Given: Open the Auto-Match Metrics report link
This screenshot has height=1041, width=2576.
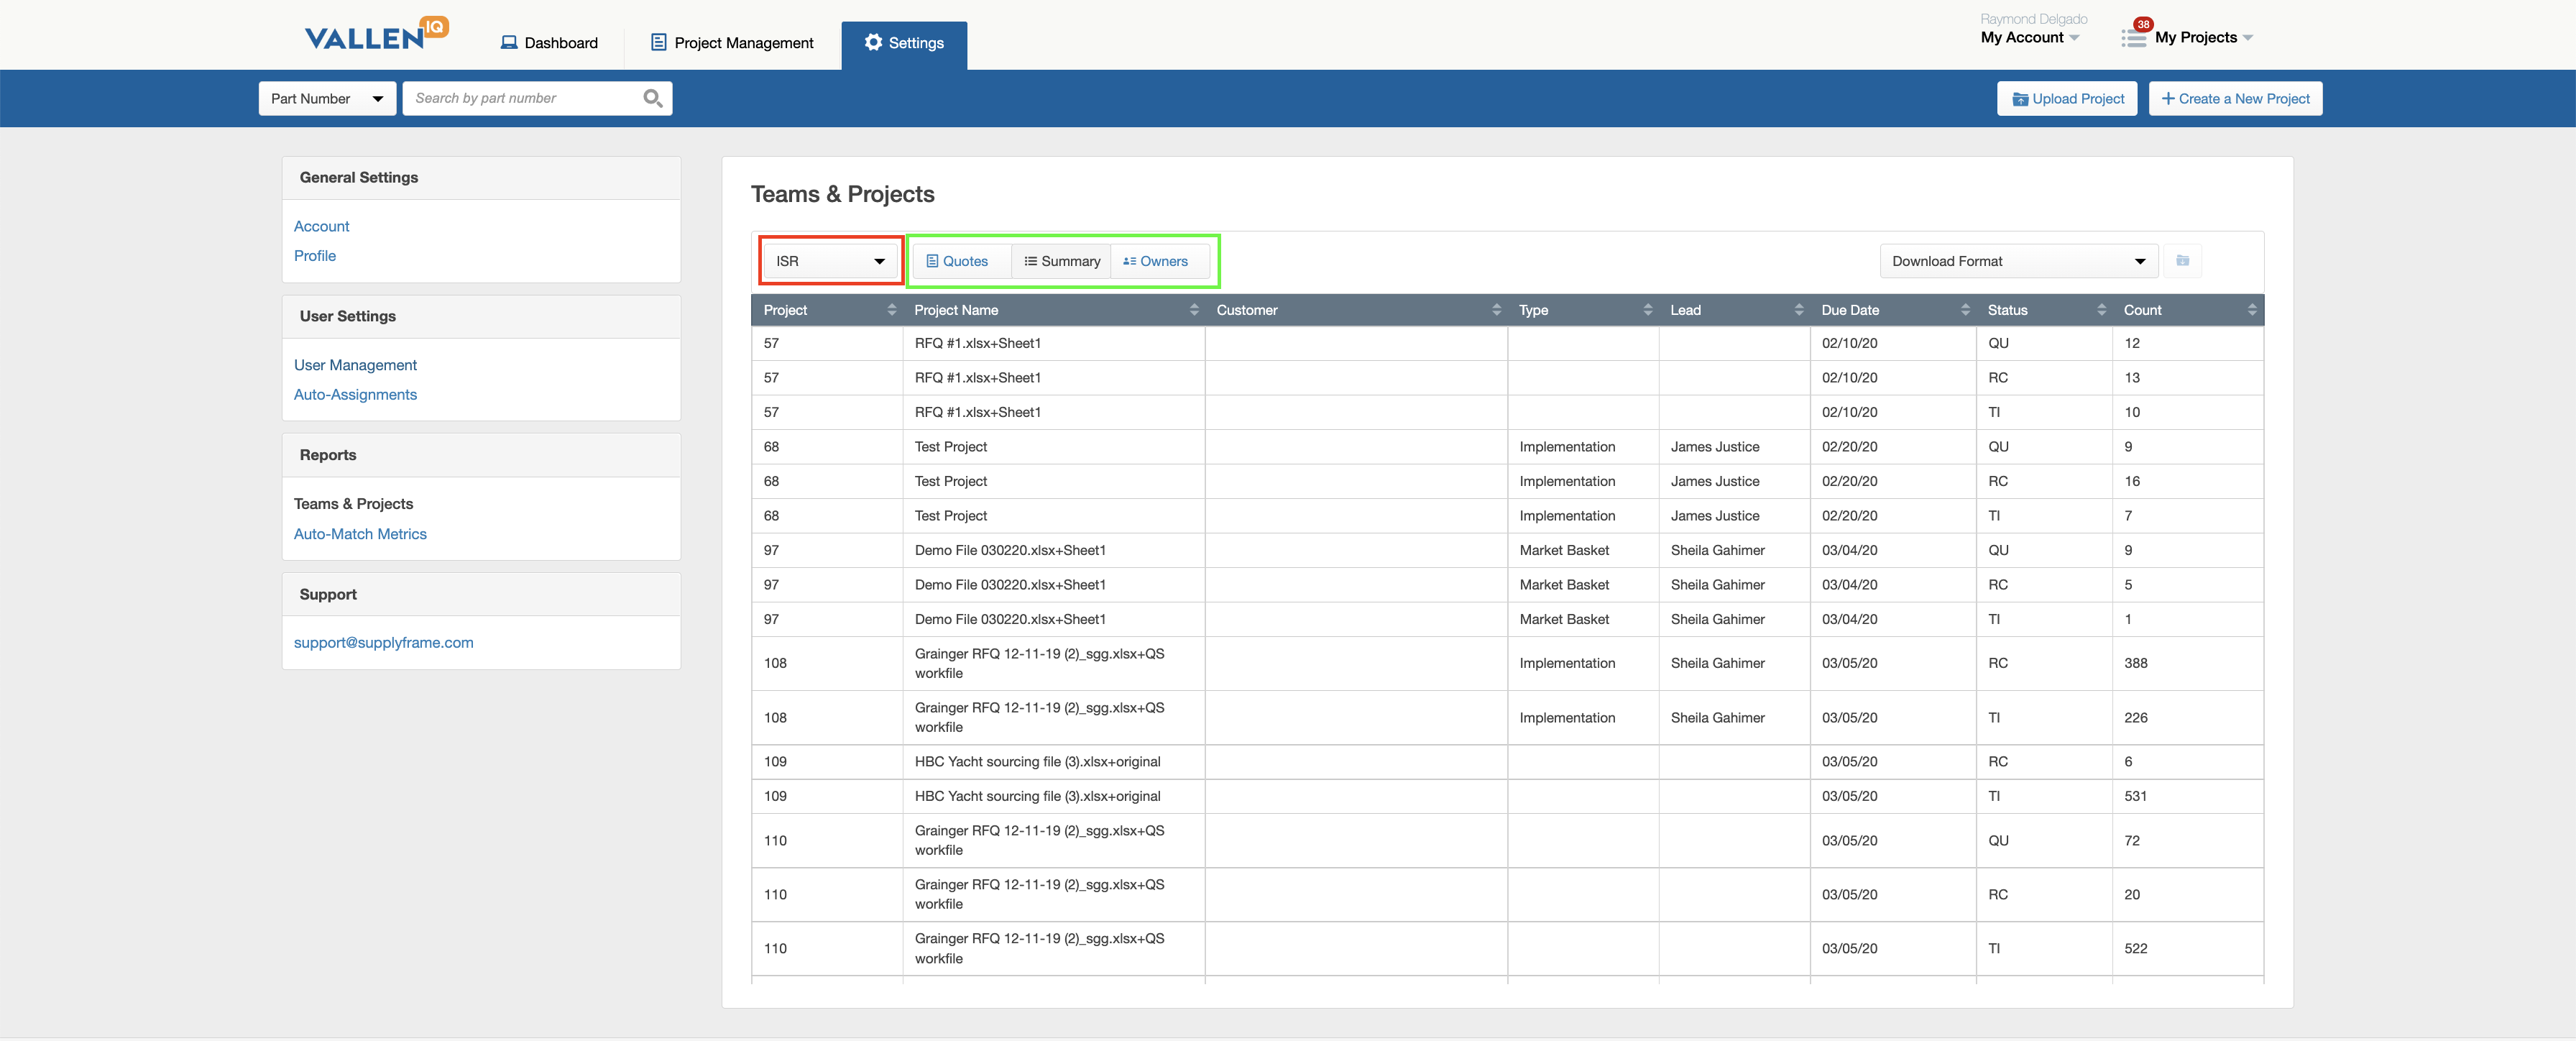Looking at the screenshot, I should (x=360, y=534).
